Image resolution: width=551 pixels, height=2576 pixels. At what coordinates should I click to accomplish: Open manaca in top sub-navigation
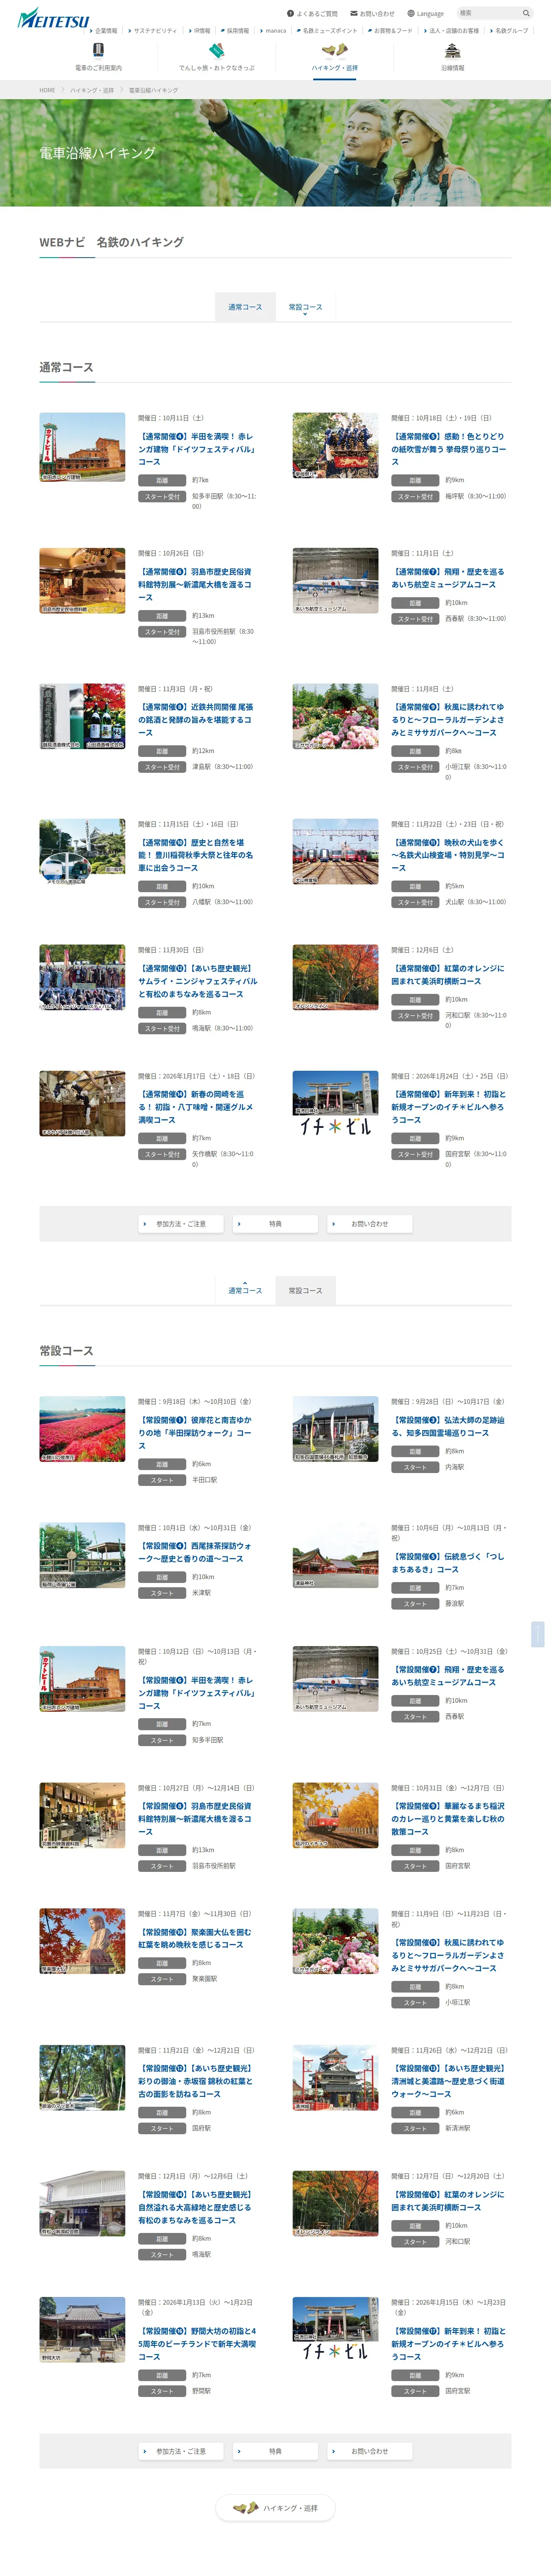[273, 31]
